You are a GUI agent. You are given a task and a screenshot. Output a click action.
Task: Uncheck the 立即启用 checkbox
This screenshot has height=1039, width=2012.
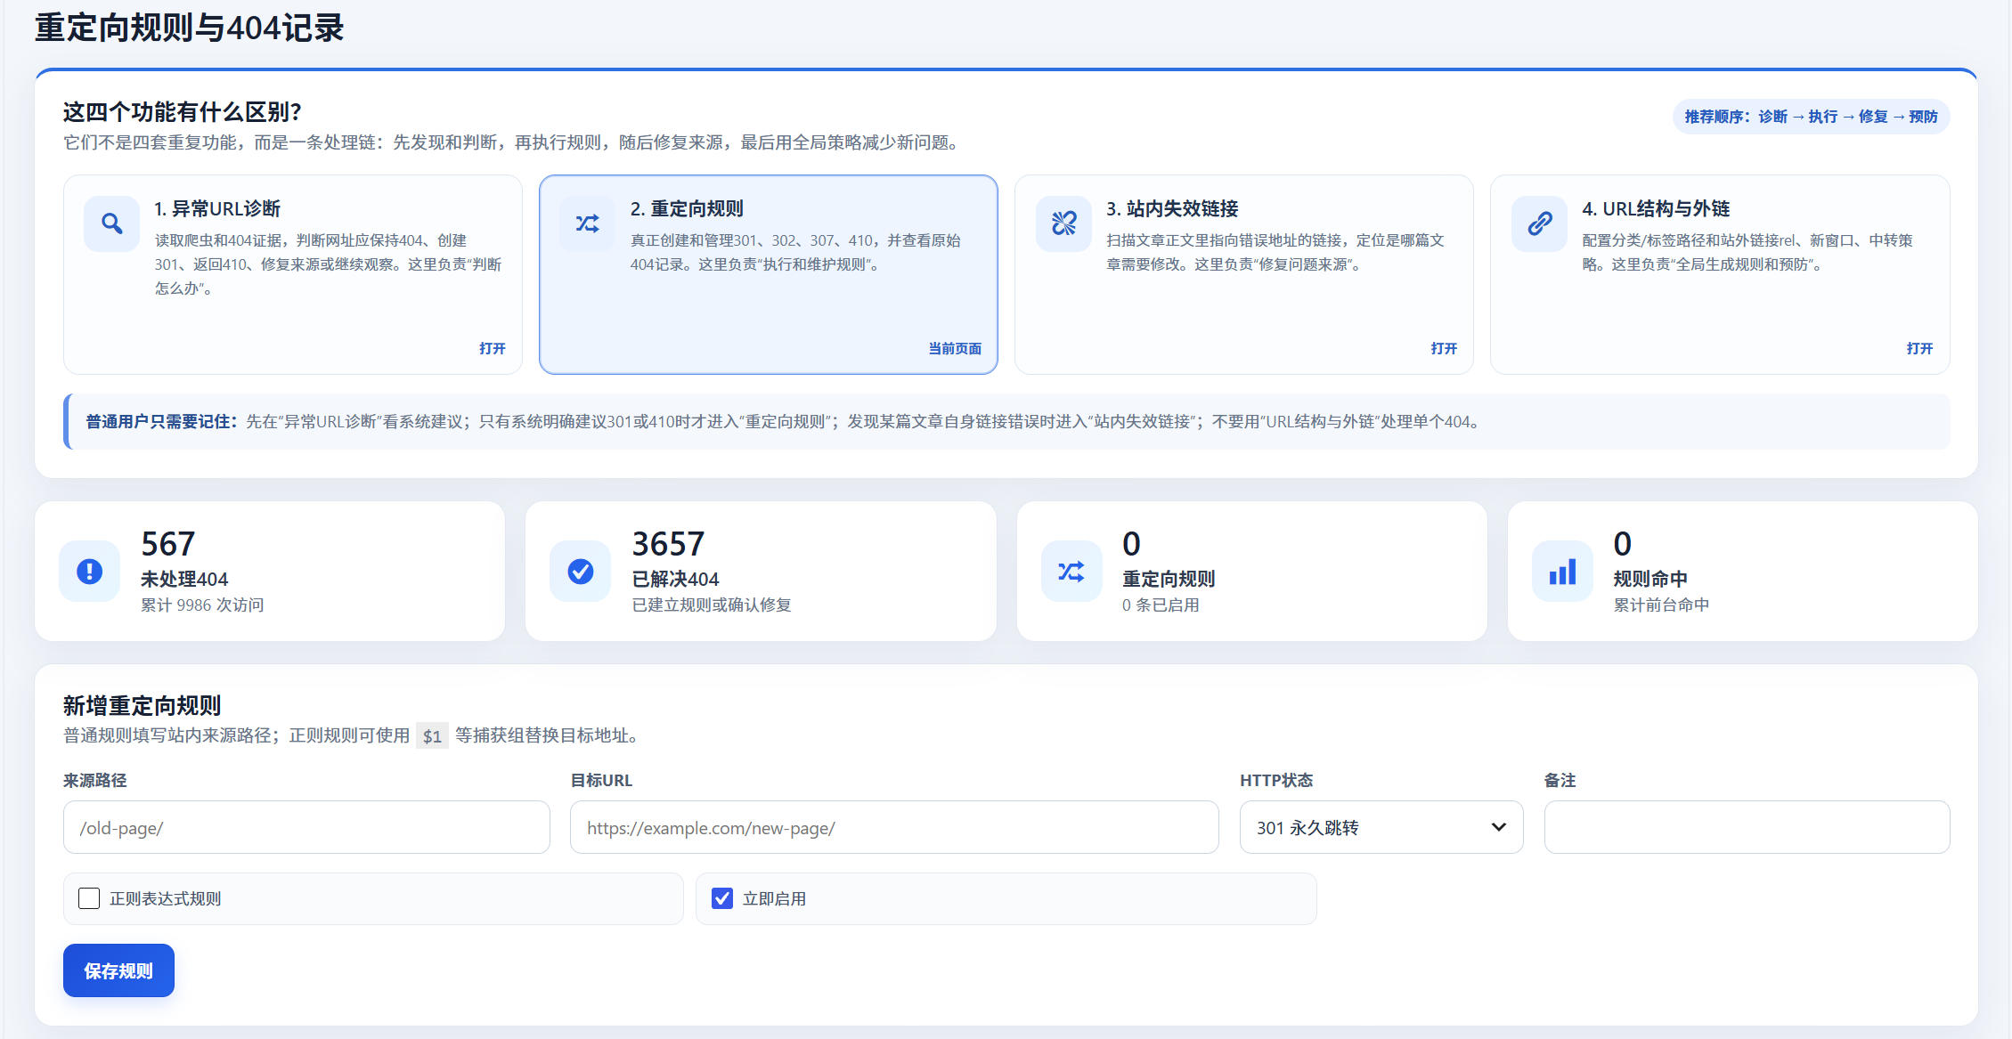722,898
